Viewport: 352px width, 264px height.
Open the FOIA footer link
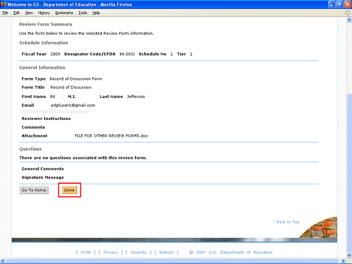(86, 252)
